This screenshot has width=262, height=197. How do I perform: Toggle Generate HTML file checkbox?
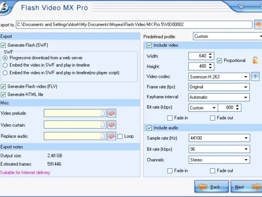coord(3,95)
